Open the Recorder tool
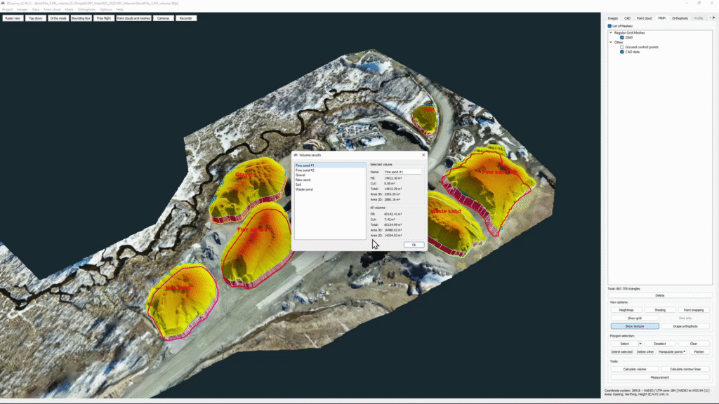Image resolution: width=719 pixels, height=404 pixels. pyautogui.click(x=185, y=18)
